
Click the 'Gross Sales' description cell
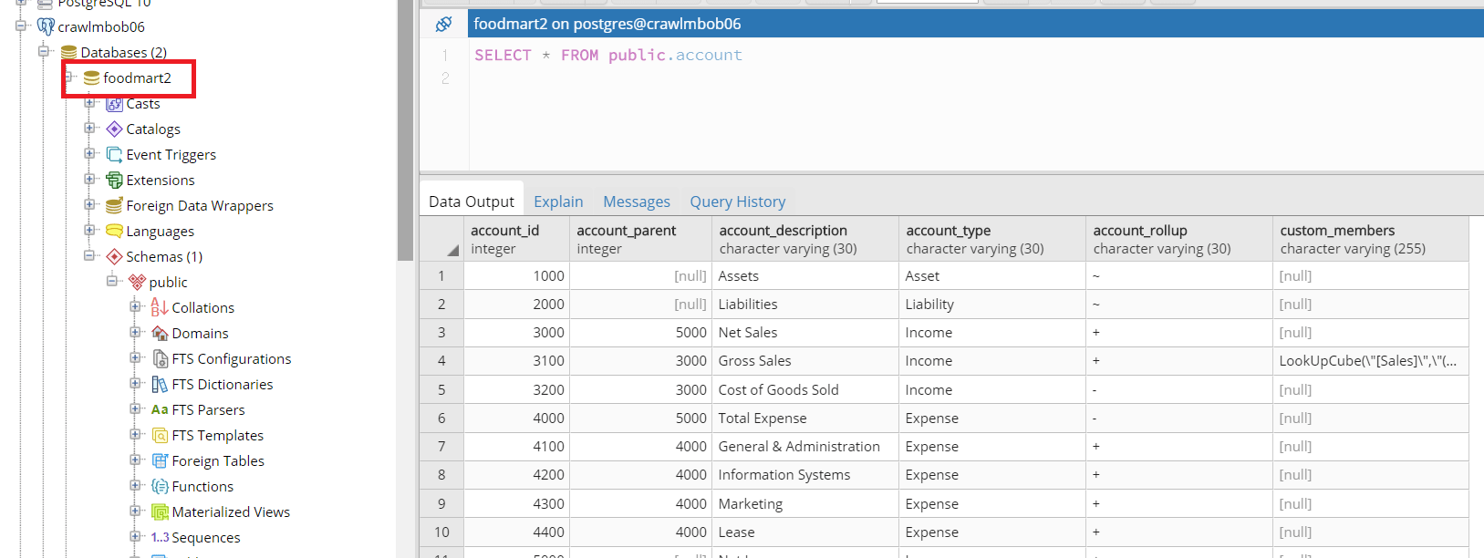point(805,361)
